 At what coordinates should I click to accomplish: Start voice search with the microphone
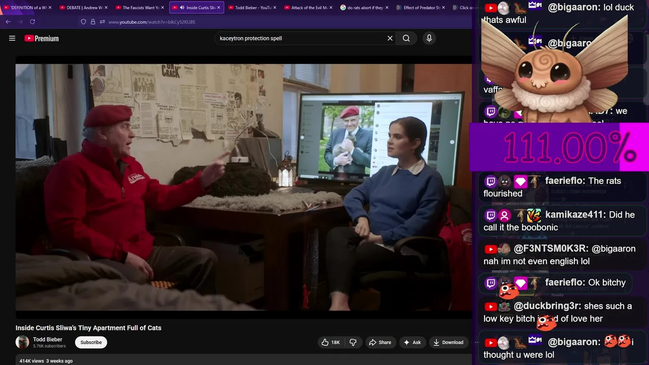click(x=429, y=38)
